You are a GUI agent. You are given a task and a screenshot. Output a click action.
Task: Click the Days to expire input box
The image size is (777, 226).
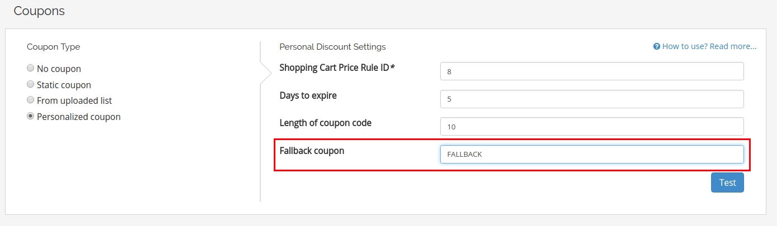pos(592,99)
